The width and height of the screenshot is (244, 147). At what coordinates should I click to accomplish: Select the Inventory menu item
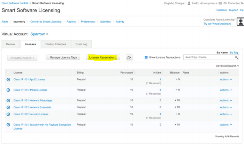[x=19, y=21]
